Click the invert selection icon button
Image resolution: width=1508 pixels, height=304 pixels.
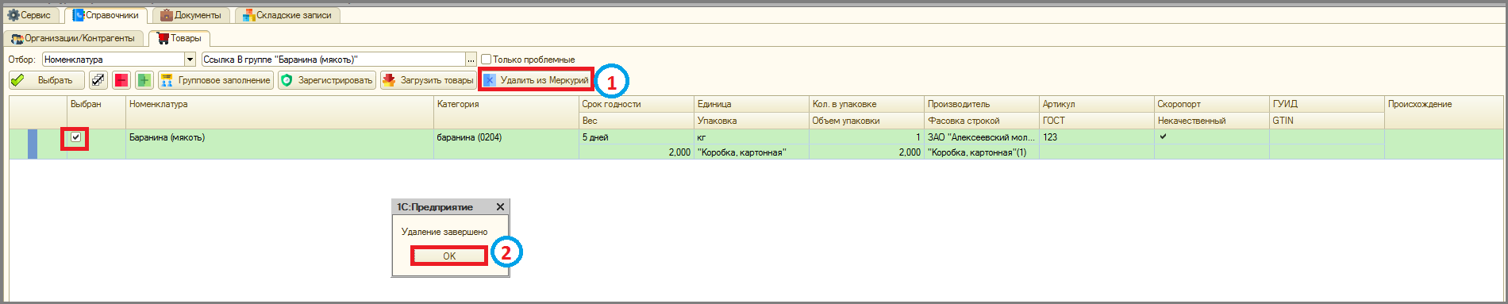[x=98, y=80]
